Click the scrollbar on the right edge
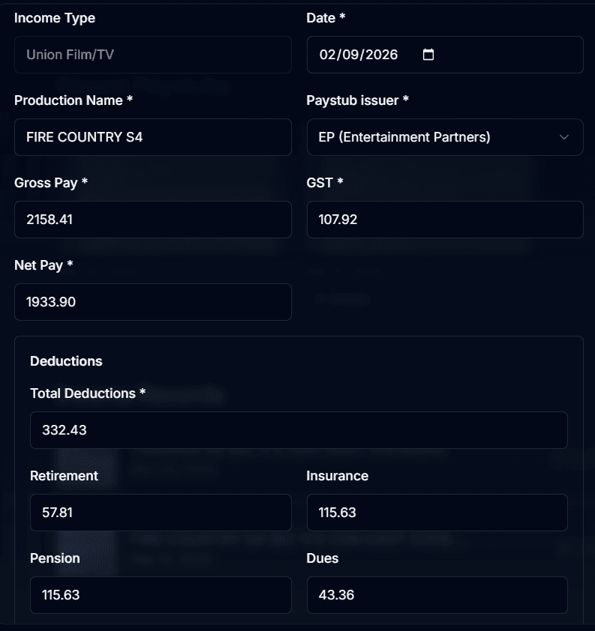Viewport: 595px width, 631px height. pos(591,315)
